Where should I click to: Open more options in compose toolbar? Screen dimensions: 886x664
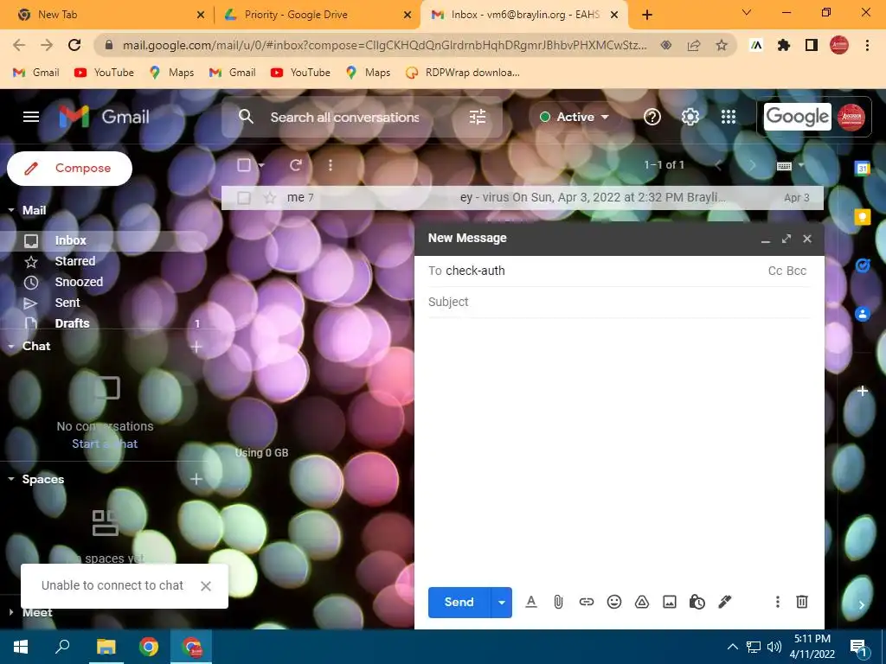[x=778, y=602]
